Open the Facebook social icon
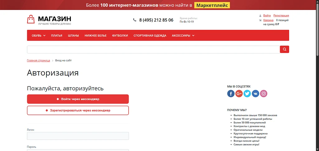319x151 pixels. [231, 94]
